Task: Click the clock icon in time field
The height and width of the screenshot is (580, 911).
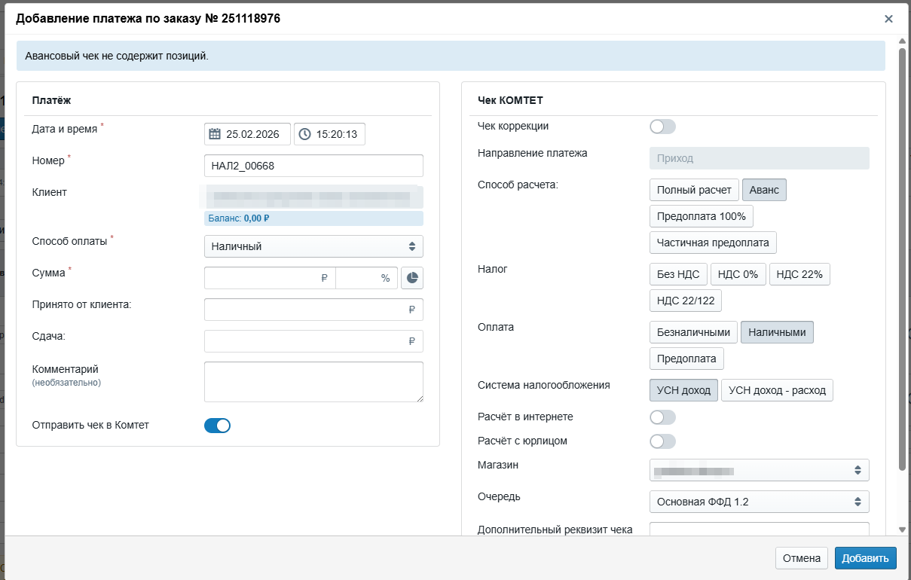Action: coord(304,134)
